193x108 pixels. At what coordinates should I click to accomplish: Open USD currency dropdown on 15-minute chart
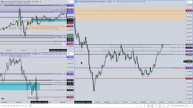click(x=70, y=2)
